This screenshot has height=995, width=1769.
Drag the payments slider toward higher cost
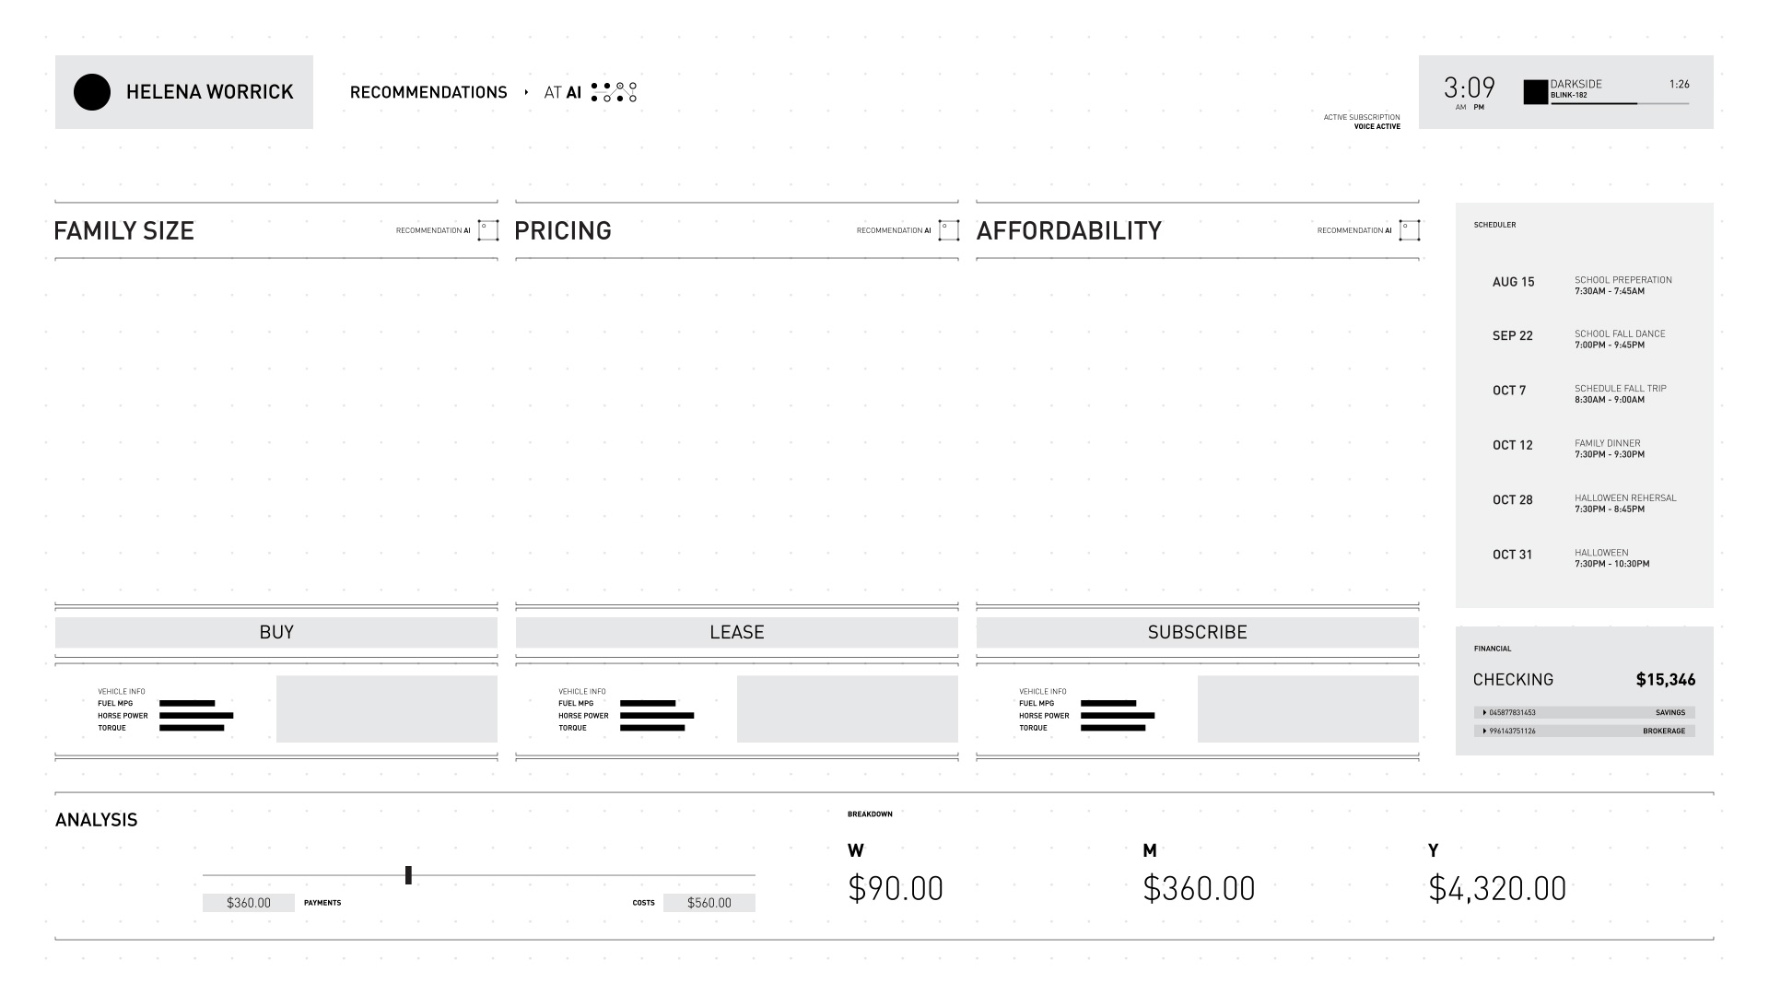[409, 874]
